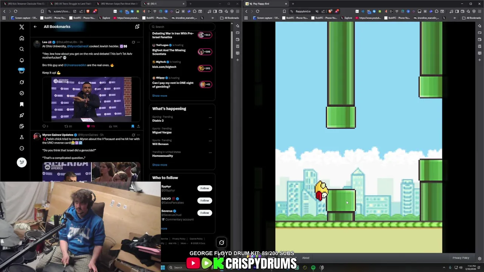This screenshot has height=272, width=484.
Task: Share Leo's post via the share icon
Action: click(138, 126)
